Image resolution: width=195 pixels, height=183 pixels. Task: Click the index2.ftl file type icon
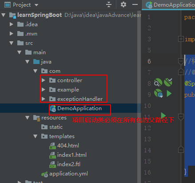52,164
